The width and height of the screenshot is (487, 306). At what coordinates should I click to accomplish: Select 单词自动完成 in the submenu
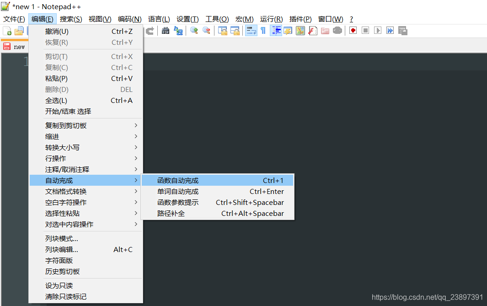pyautogui.click(x=217, y=192)
